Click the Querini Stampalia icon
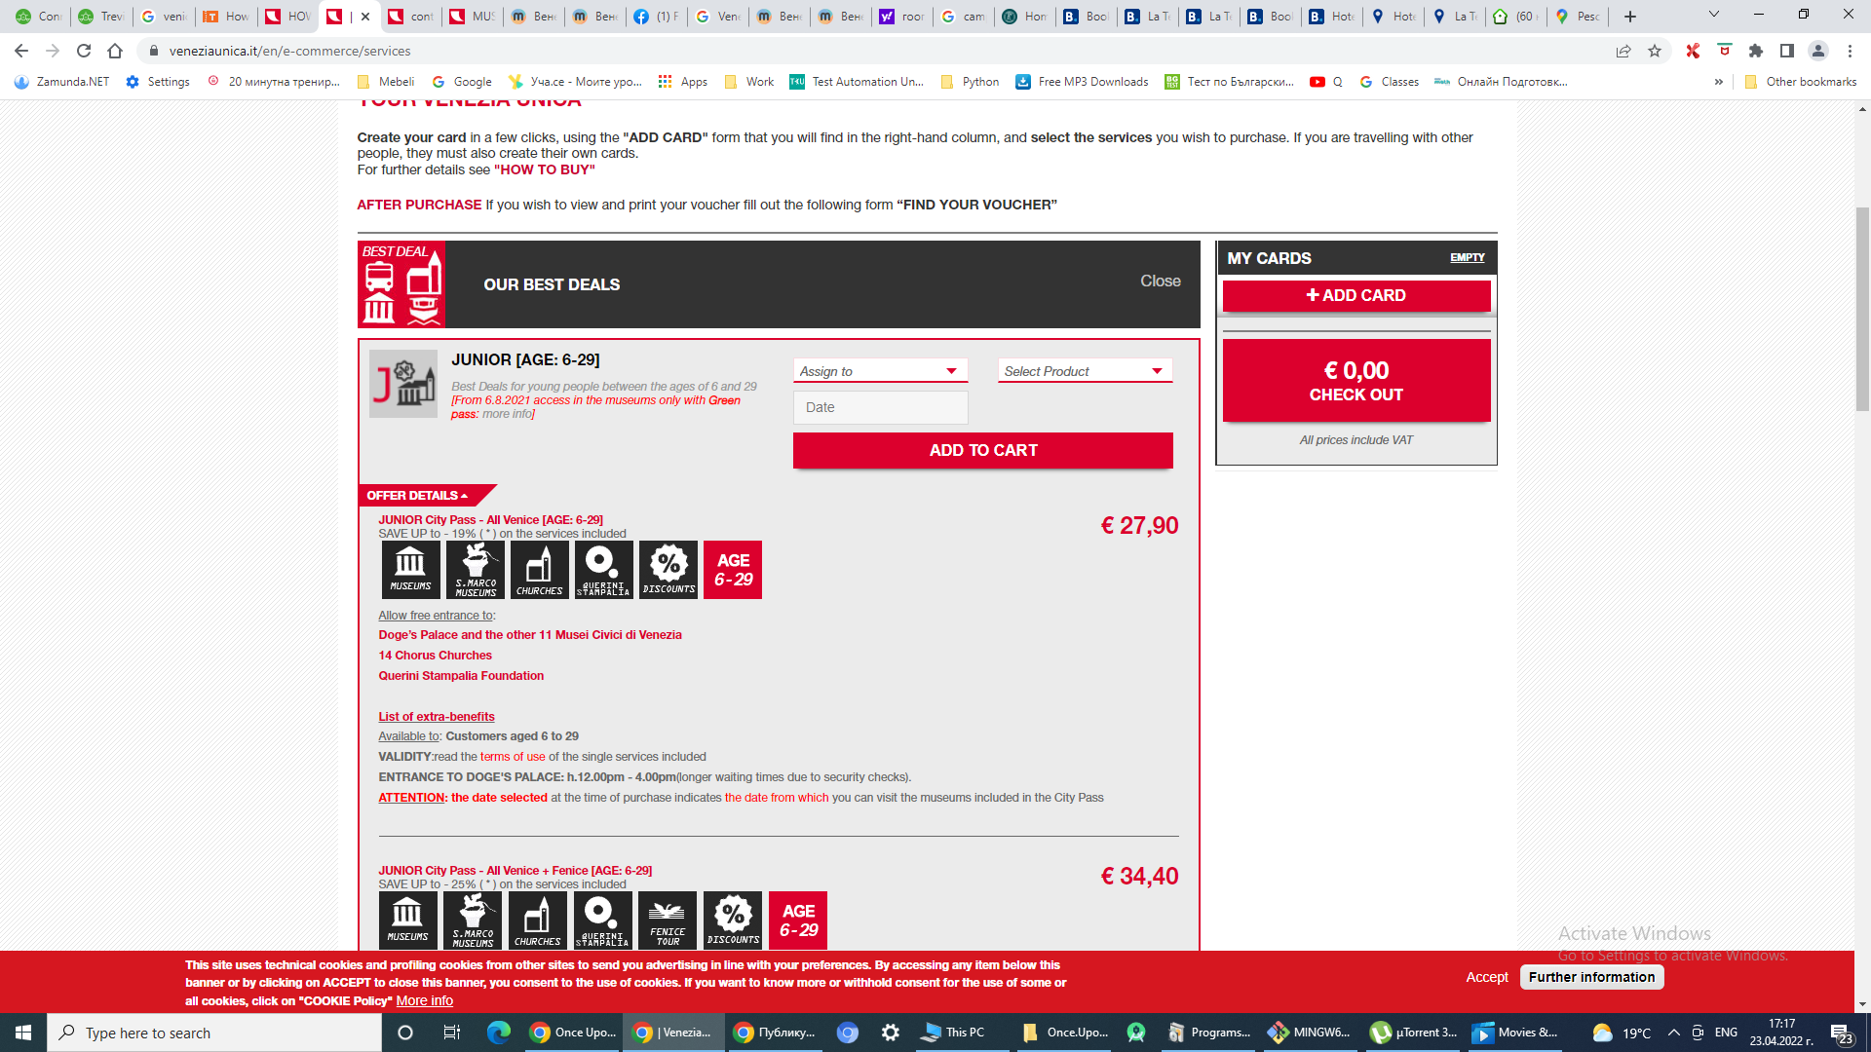This screenshot has height=1052, width=1871. pos(603,569)
